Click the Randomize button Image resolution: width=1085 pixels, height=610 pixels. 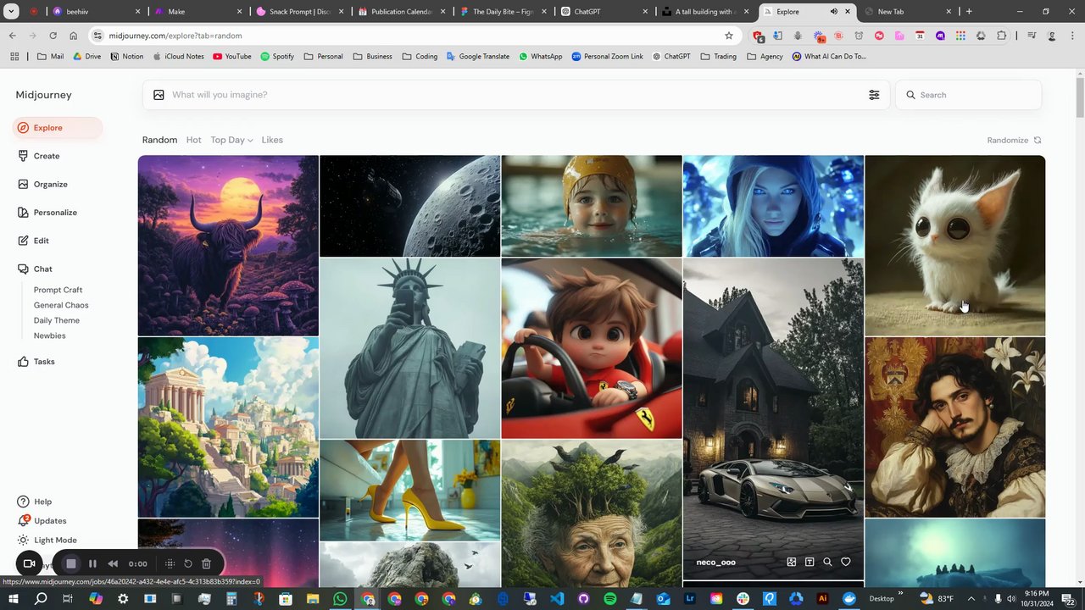pos(1014,140)
